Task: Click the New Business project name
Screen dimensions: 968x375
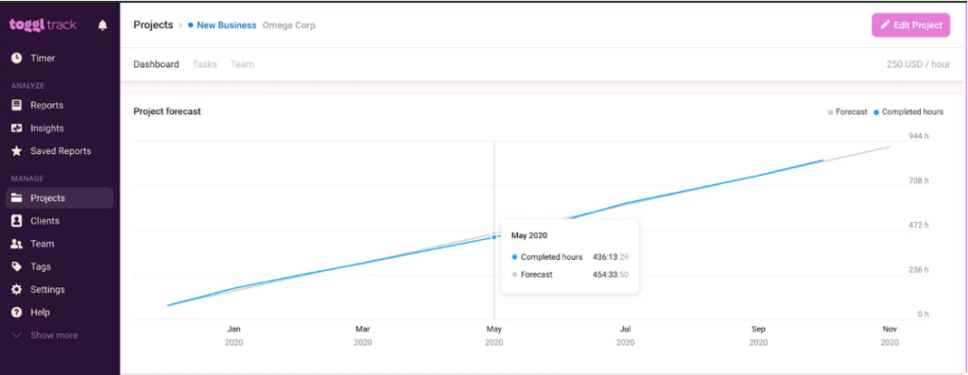Action: pos(227,26)
